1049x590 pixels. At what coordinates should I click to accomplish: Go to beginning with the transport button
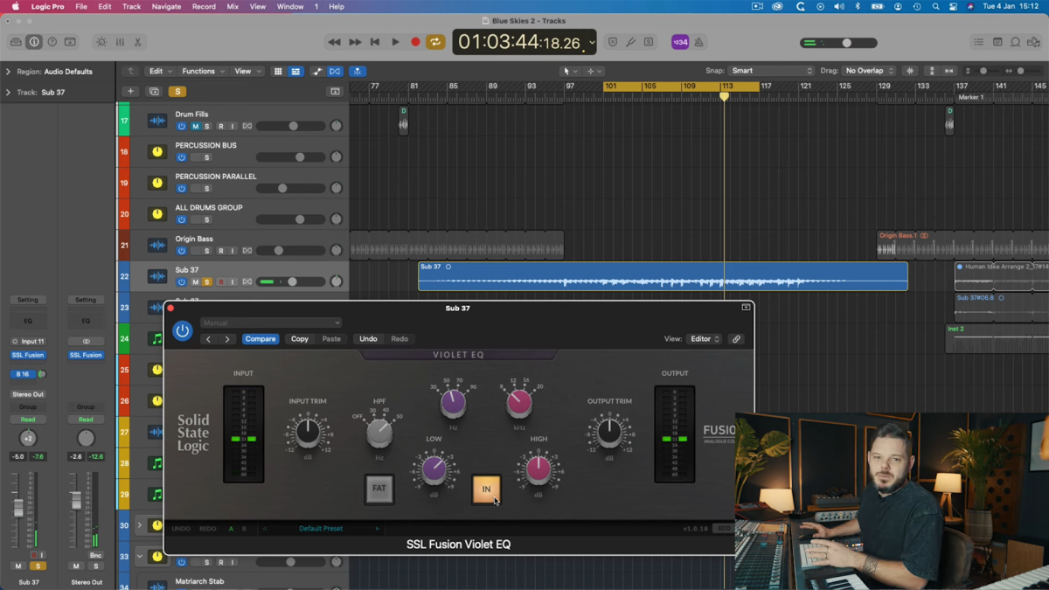pos(375,42)
